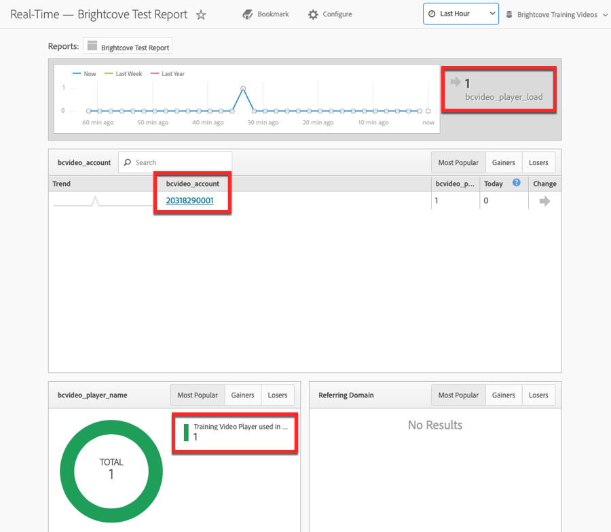Image resolution: width=611 pixels, height=532 pixels.
Task: Select Most Popular for bcvideo_player_name
Action: point(197,395)
